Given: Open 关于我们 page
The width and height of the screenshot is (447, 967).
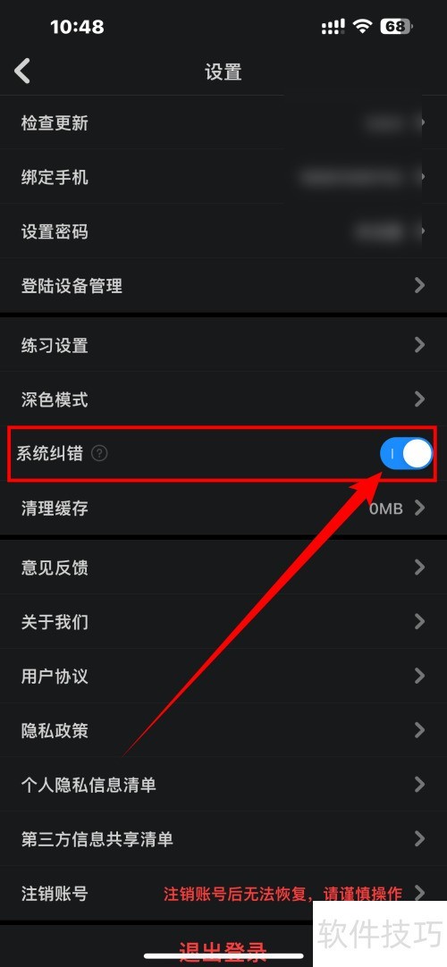Looking at the screenshot, I should (x=223, y=622).
